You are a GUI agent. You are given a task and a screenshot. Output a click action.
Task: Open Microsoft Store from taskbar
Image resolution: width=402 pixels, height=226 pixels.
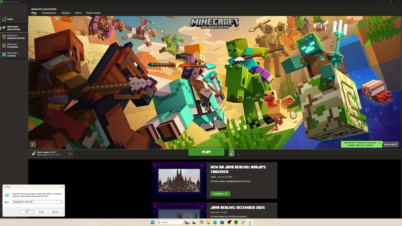point(222,222)
